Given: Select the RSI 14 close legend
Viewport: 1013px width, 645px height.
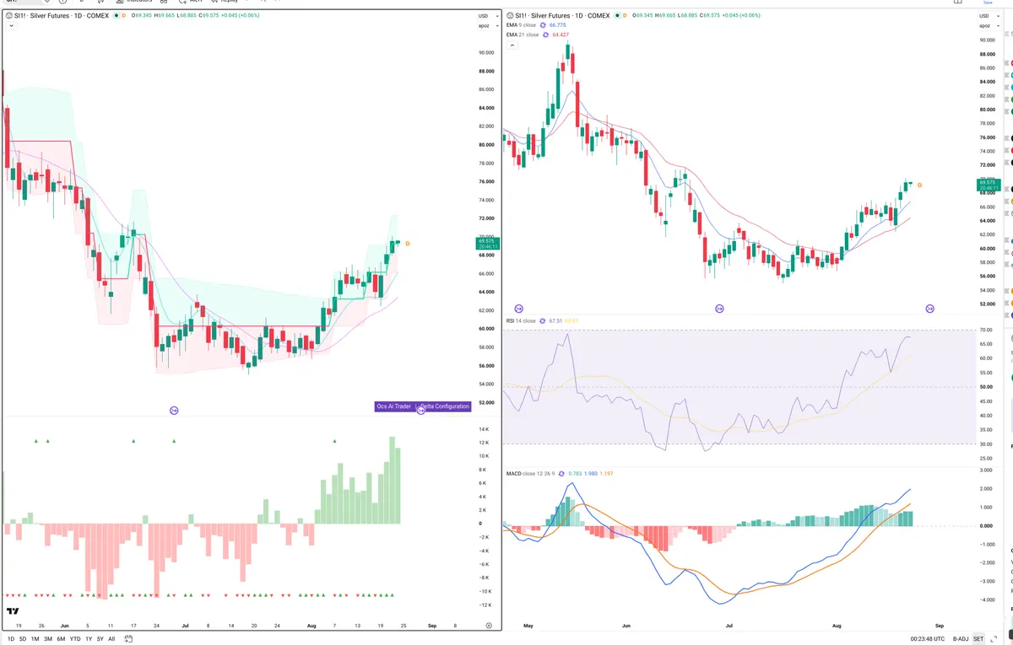Looking at the screenshot, I should [521, 320].
